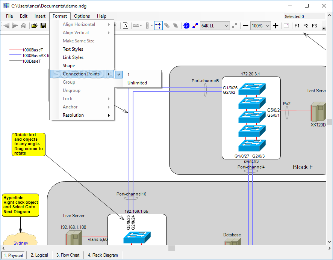This screenshot has width=333, height=260.
Task: Click the grey connection dots icon
Action: click(x=235, y=26)
